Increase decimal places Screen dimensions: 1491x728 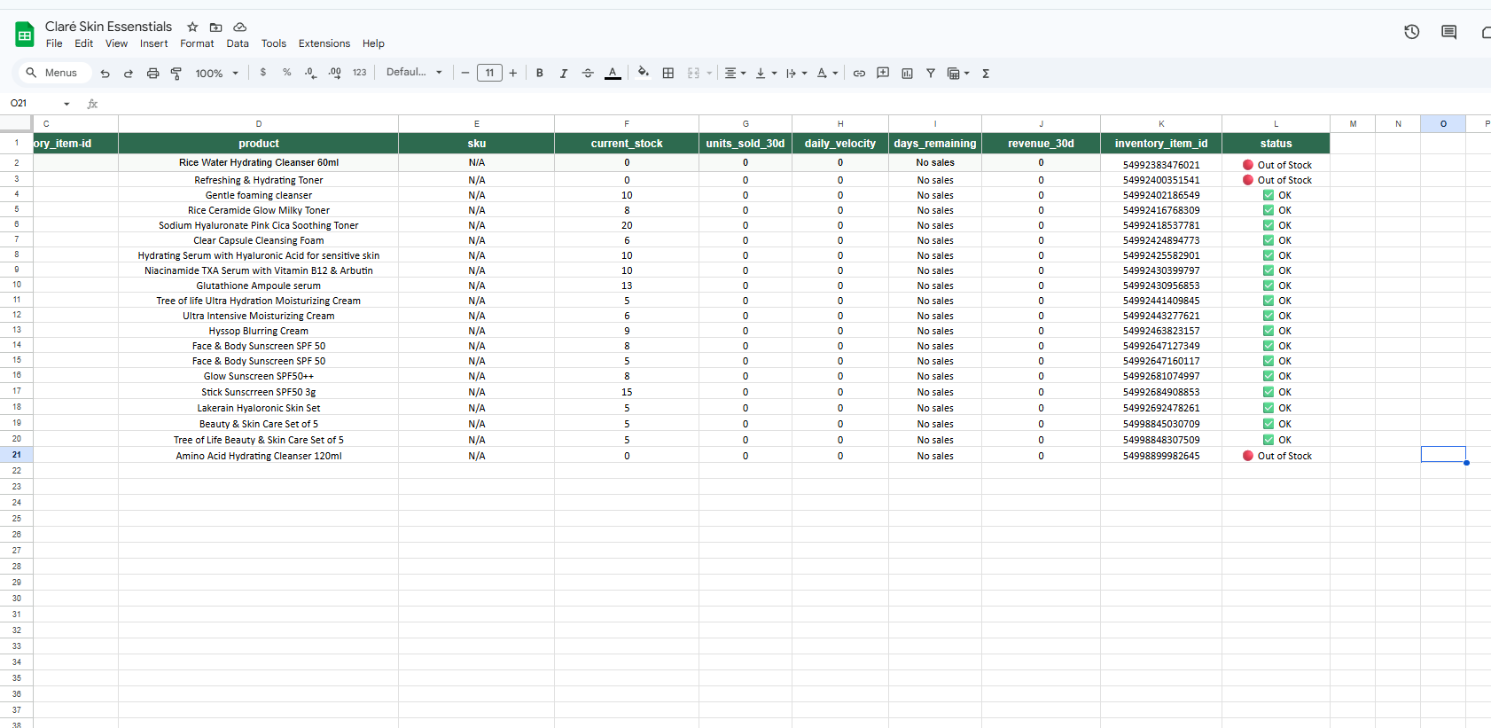tap(335, 73)
